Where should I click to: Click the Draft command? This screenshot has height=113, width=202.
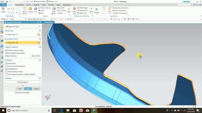[x=60, y=13]
